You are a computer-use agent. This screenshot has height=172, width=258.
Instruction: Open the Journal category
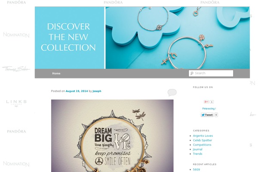[x=197, y=149]
